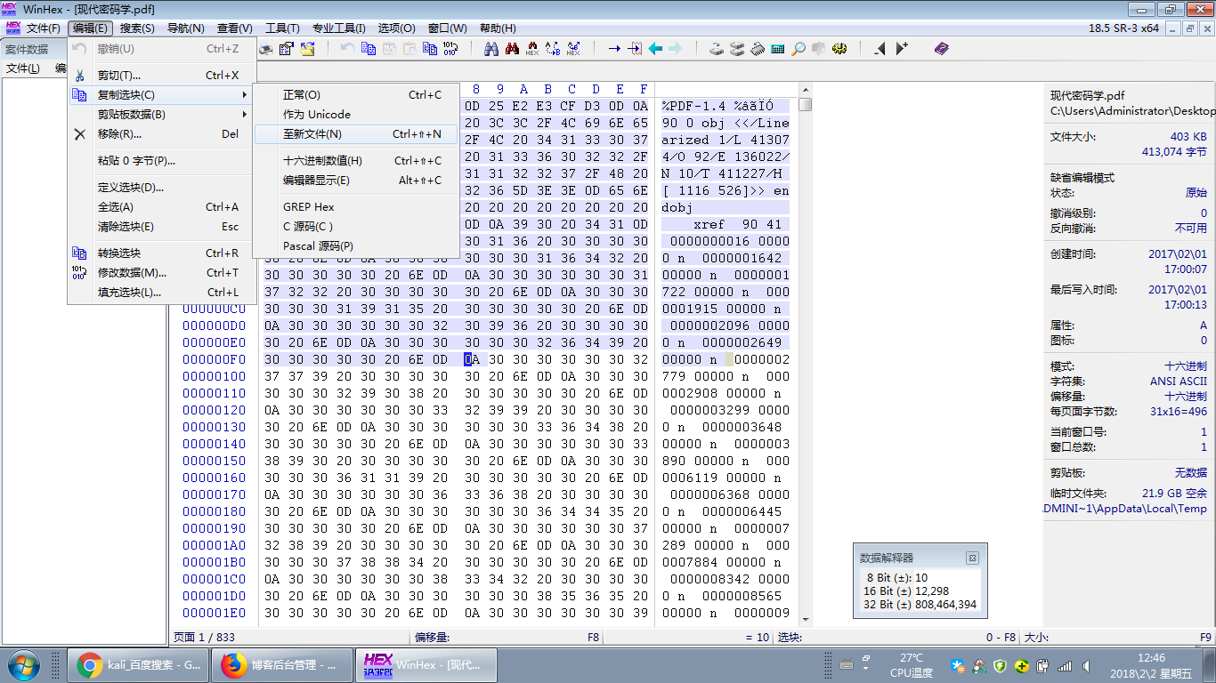
Task: Click the hex view scroll down arrow
Action: 806,620
